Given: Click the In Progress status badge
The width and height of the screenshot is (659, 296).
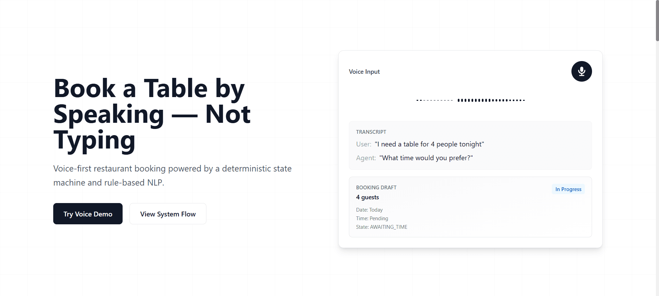Looking at the screenshot, I should (568, 189).
